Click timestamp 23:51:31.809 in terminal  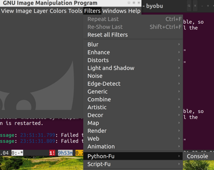click(x=38, y=141)
